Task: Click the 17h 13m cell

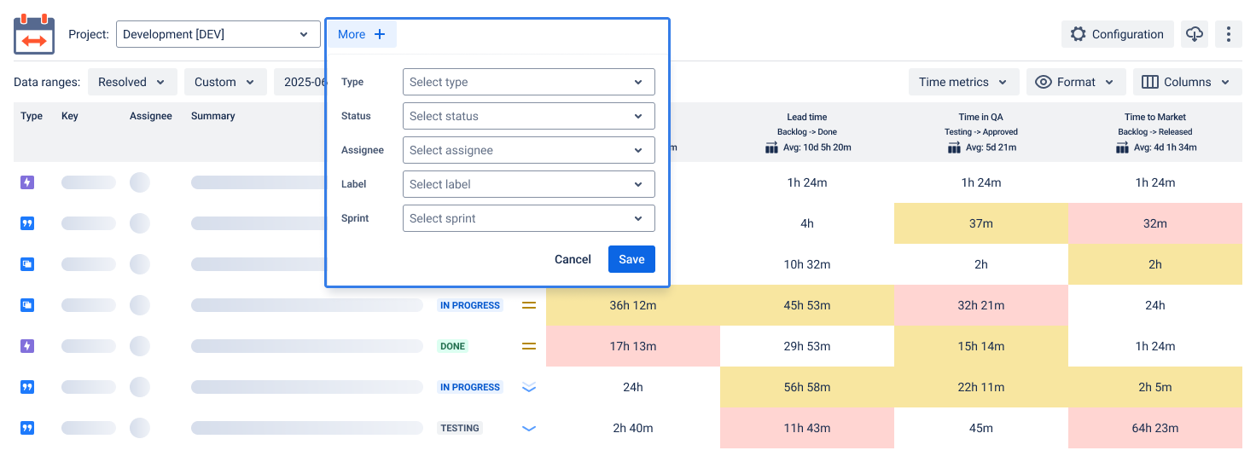Action: (x=633, y=346)
